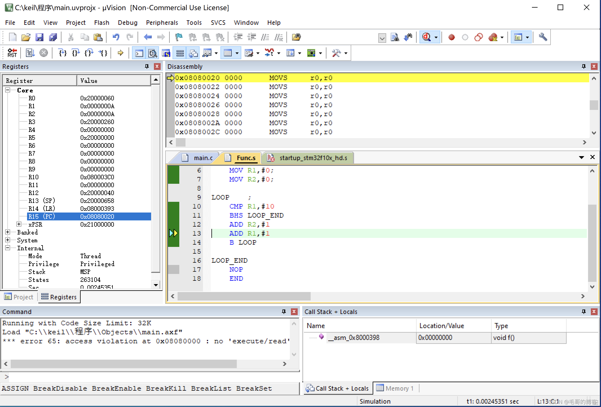The width and height of the screenshot is (601, 407).
Task: Click the Kill All Breakpoints icon
Action: click(493, 37)
